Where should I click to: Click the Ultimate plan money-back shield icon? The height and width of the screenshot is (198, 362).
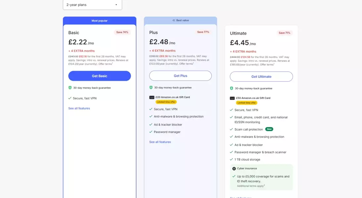coord(232,88)
